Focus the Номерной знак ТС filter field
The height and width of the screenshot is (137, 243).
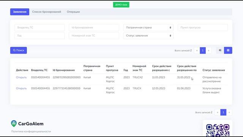(x=94, y=35)
